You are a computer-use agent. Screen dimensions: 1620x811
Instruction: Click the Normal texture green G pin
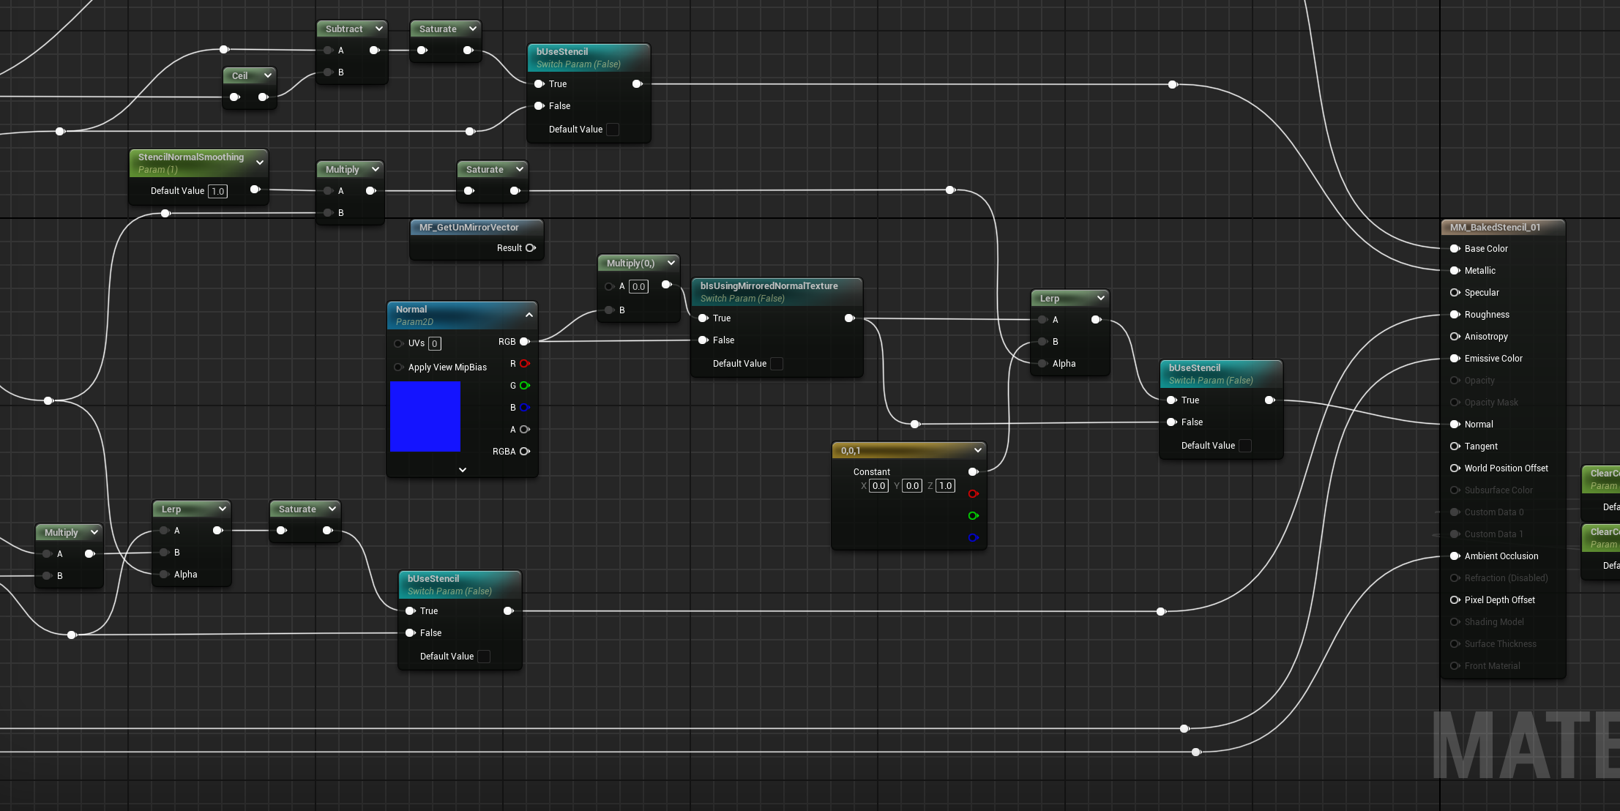pos(524,386)
